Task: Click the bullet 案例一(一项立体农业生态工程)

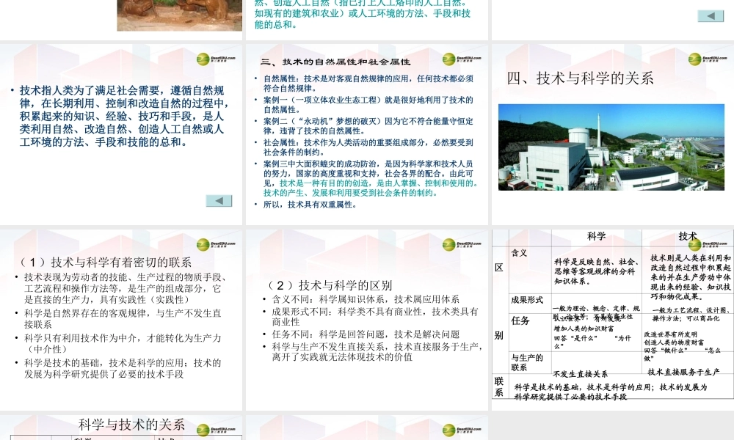Action: point(368,105)
